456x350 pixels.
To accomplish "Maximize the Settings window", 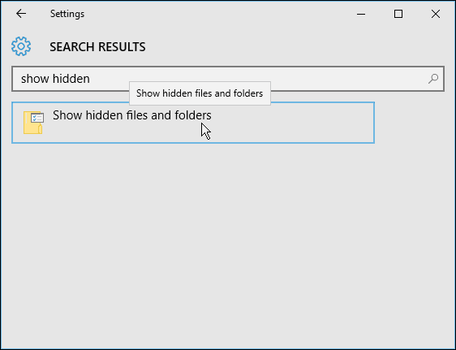I will pos(398,14).
